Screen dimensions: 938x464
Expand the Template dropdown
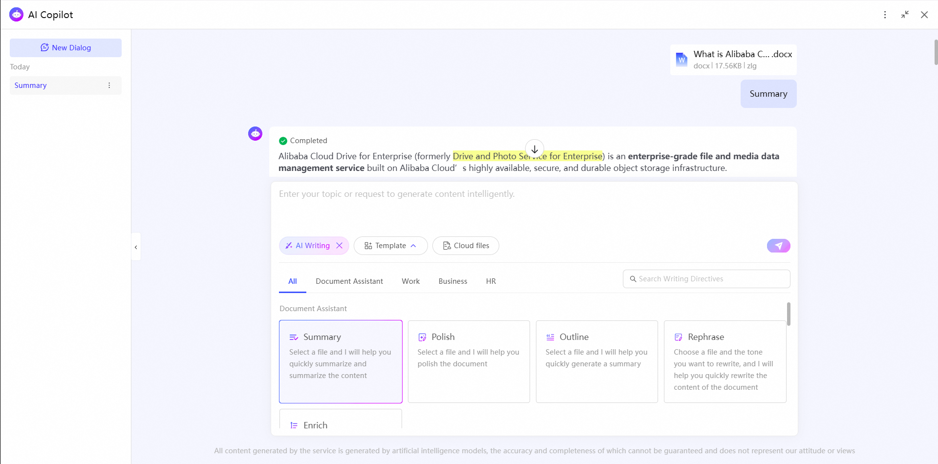[x=390, y=246]
